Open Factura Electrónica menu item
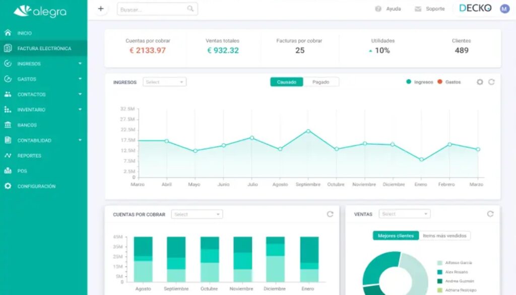 [x=43, y=48]
